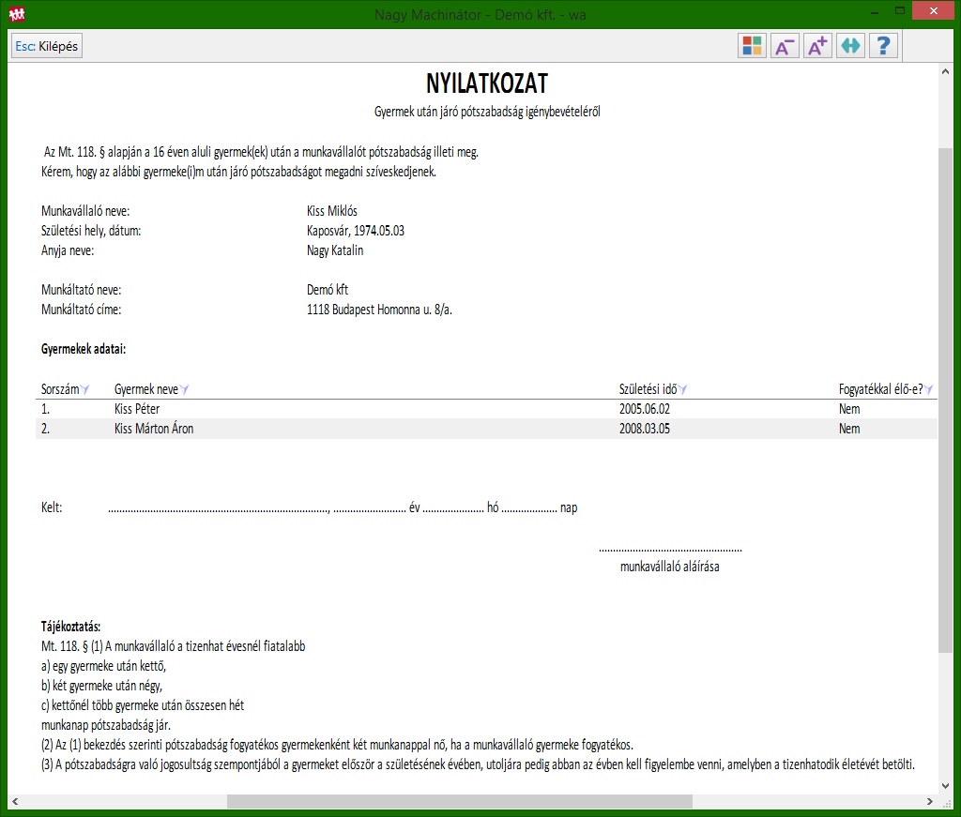The height and width of the screenshot is (817, 961).
Task: Click the Esc: Kilépés exit button
Action: (x=47, y=46)
